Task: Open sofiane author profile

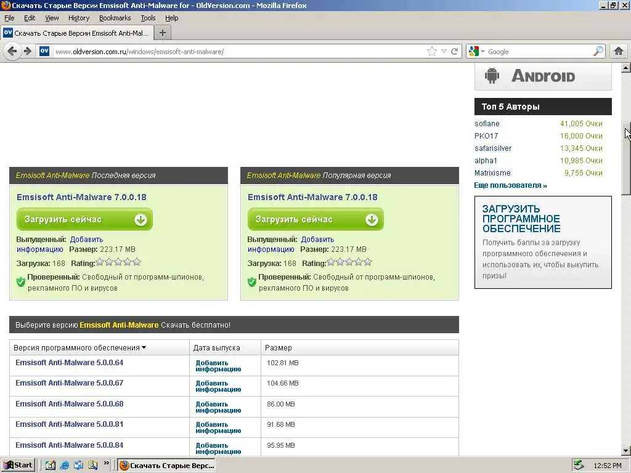Action: tap(487, 123)
